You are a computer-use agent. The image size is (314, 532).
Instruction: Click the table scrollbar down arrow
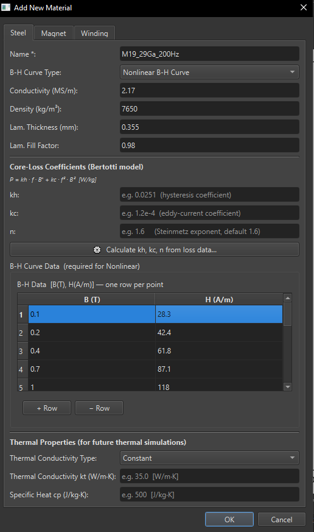288,387
